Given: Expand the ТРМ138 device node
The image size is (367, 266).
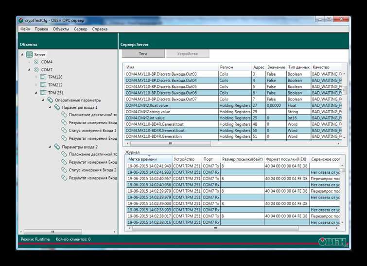Looking at the screenshot, I should 36,77.
